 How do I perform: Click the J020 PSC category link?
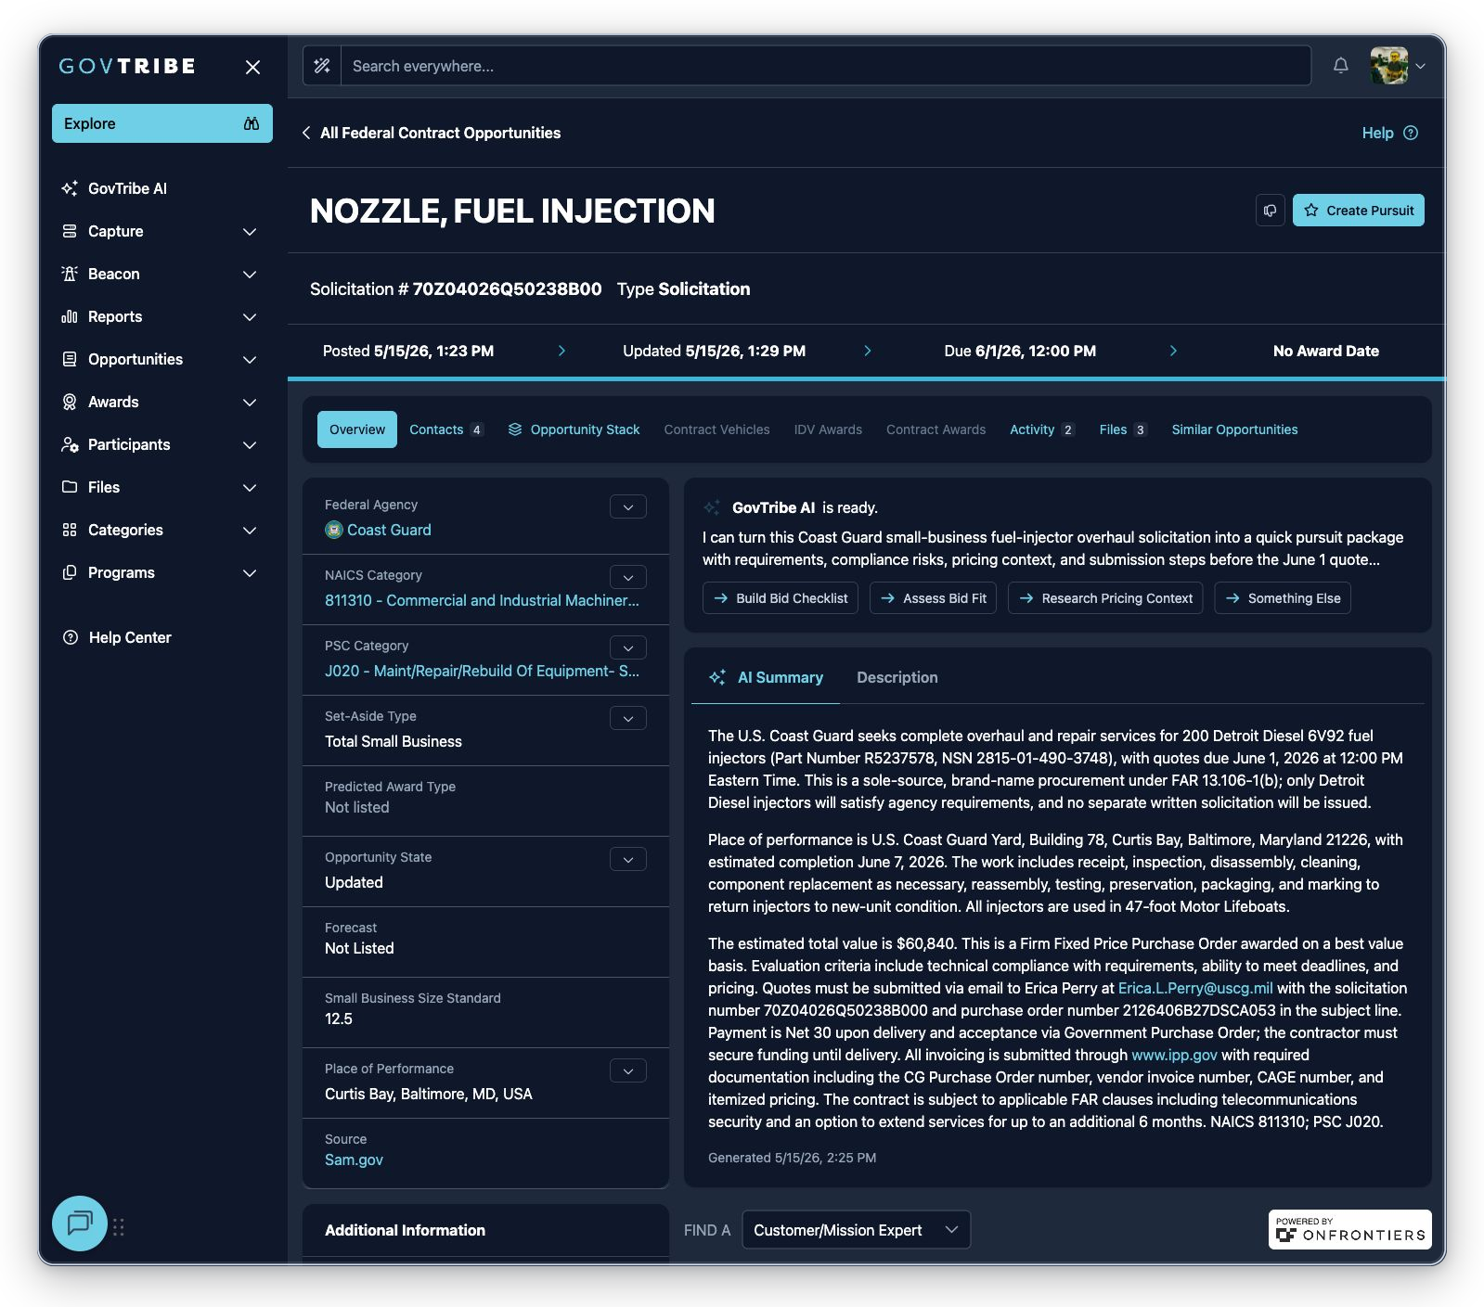point(482,671)
